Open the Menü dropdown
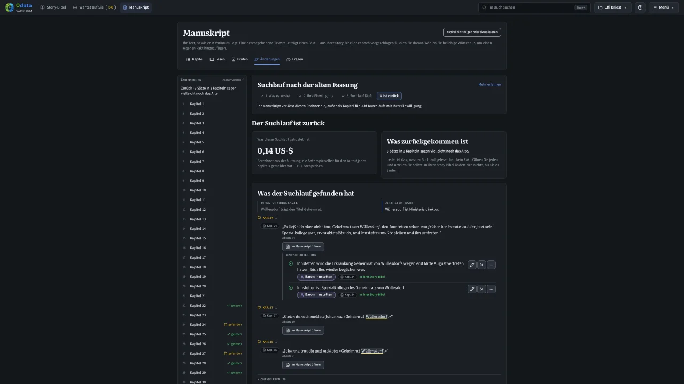684x384 pixels. click(x=663, y=7)
